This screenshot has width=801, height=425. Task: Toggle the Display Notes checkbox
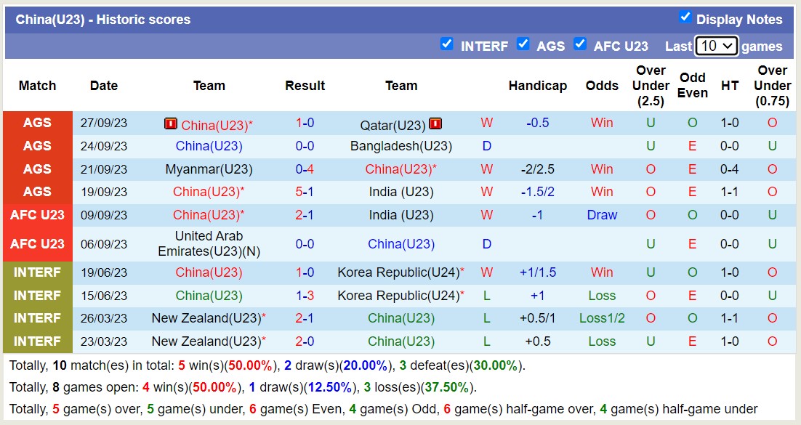pos(685,17)
